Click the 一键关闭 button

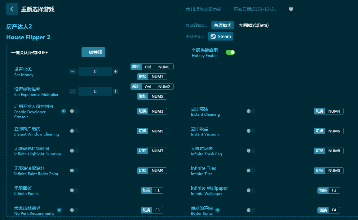pos(93,52)
